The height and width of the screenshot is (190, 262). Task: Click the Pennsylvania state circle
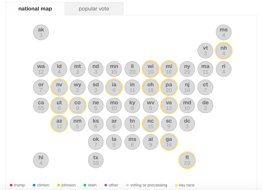click(169, 87)
